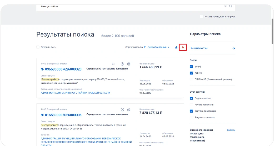Screen dimensions: 275x146
Task: Open the signature icon on purchase 0165300007026000006
Action: (x=122, y=109)
